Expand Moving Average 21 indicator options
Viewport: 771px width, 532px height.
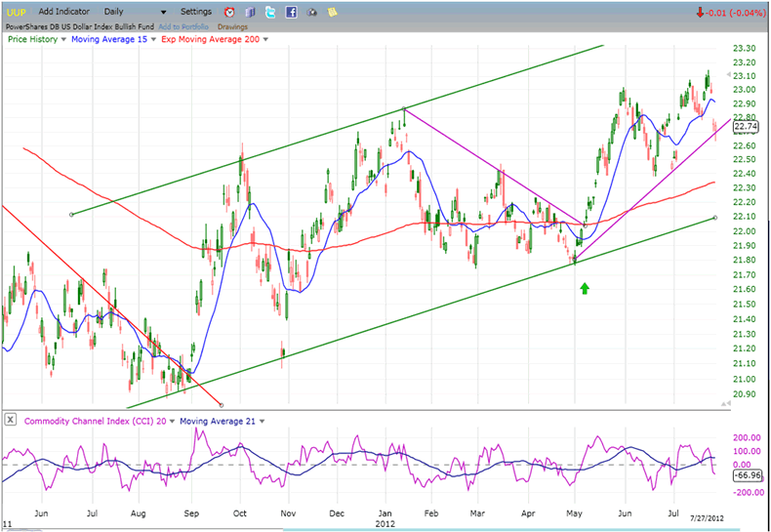tap(262, 421)
